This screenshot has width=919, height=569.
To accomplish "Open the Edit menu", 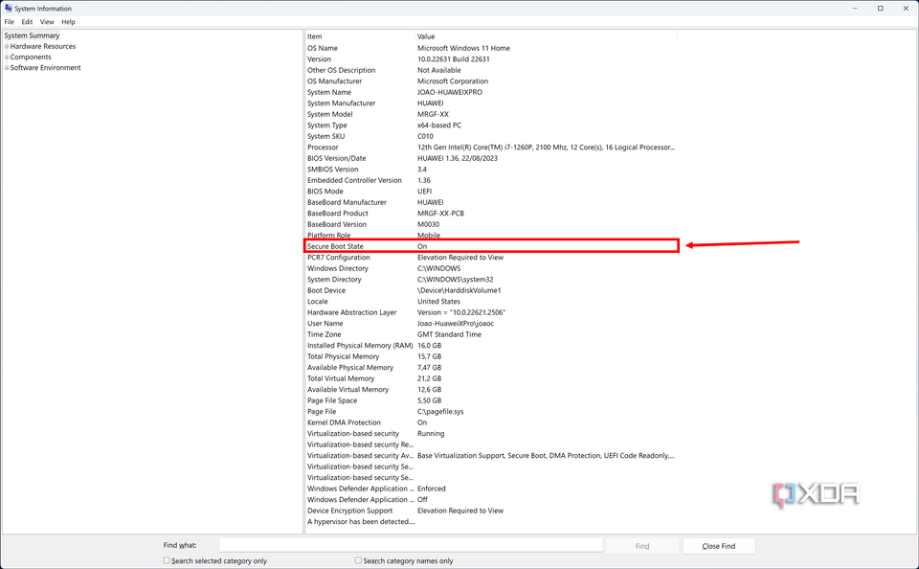I will 27,22.
